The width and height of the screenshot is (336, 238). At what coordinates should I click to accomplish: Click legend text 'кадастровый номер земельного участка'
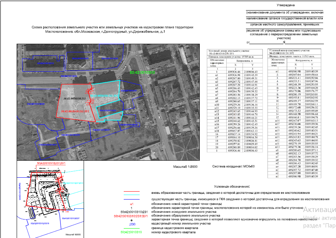[181, 223]
